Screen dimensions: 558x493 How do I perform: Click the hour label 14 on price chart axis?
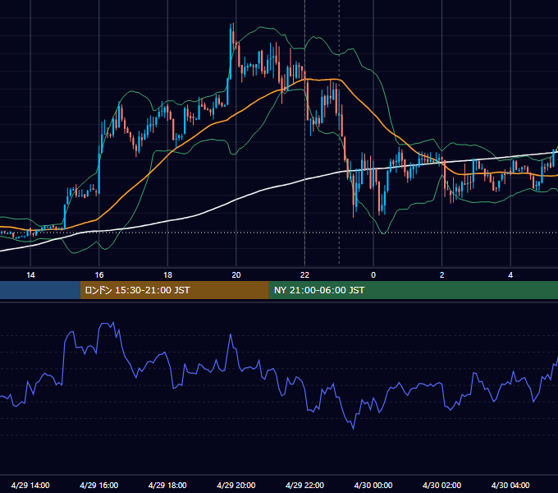(30, 275)
